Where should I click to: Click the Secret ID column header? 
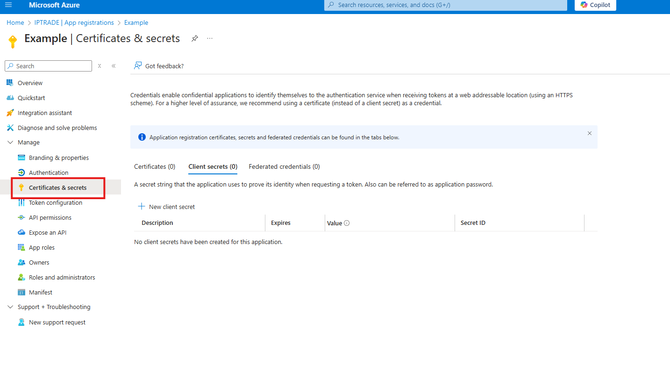tap(473, 223)
